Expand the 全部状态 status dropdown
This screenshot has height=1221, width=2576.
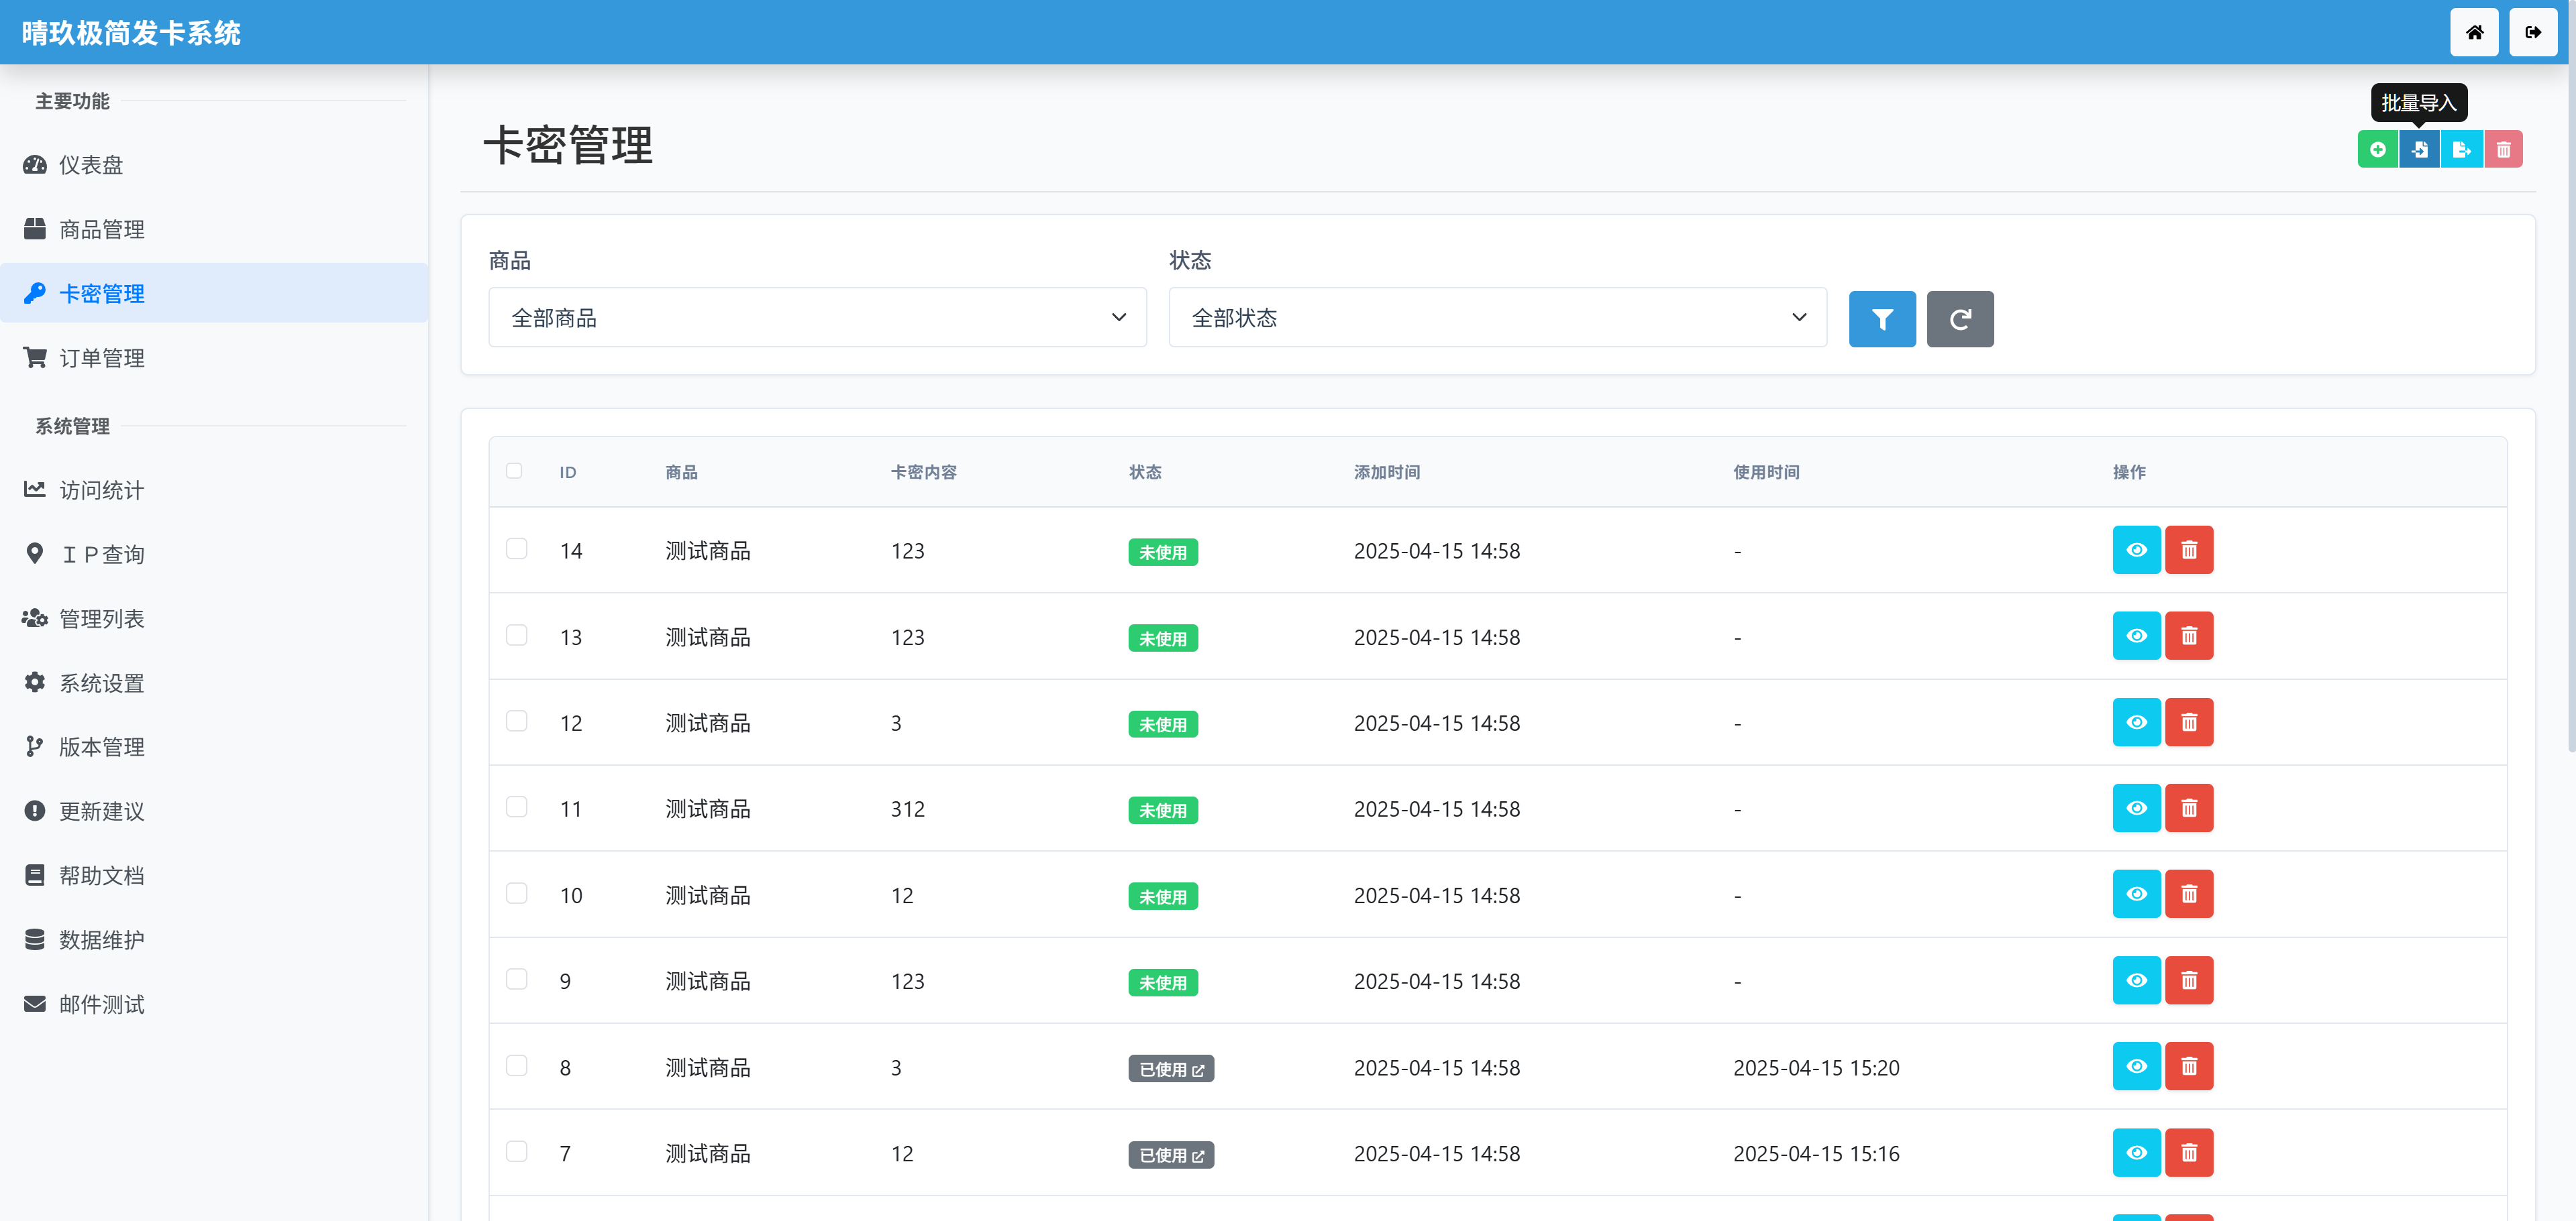(1497, 318)
